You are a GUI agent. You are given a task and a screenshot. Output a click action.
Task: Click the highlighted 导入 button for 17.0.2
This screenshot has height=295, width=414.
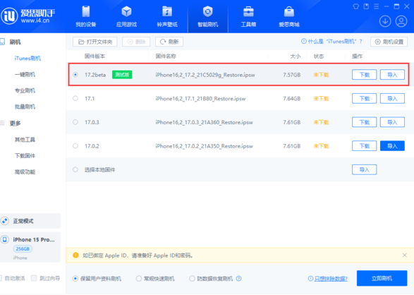coord(392,146)
